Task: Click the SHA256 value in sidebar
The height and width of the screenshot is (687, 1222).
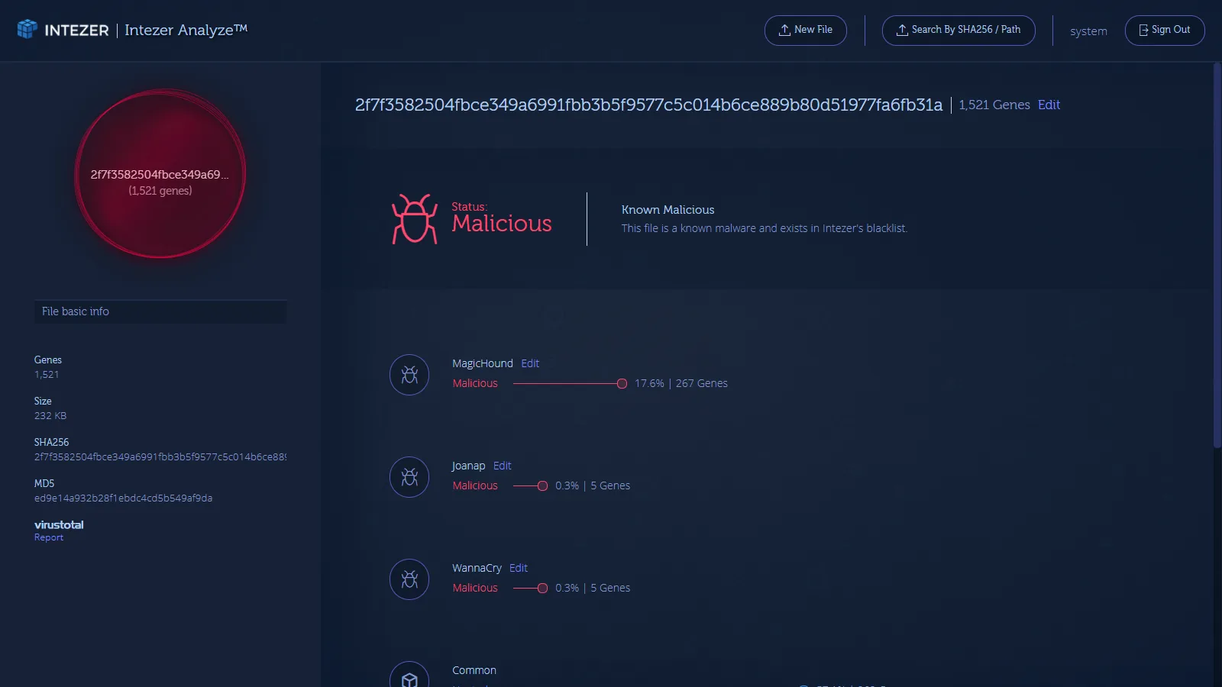Action: [x=160, y=456]
